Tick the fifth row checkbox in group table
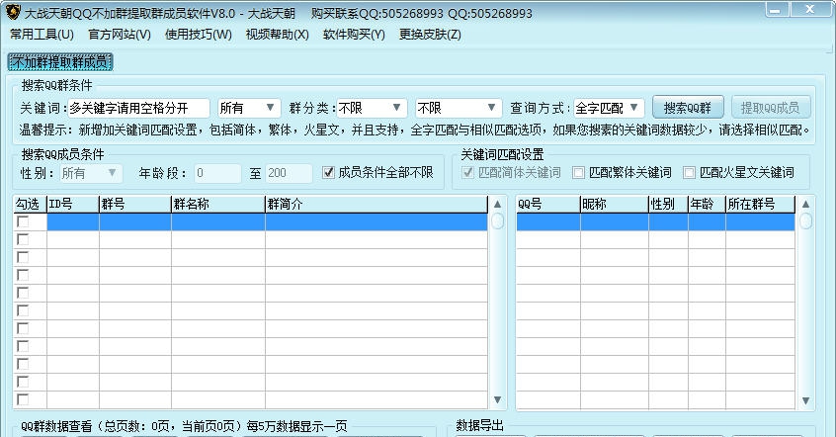836x437 pixels. pyautogui.click(x=23, y=293)
